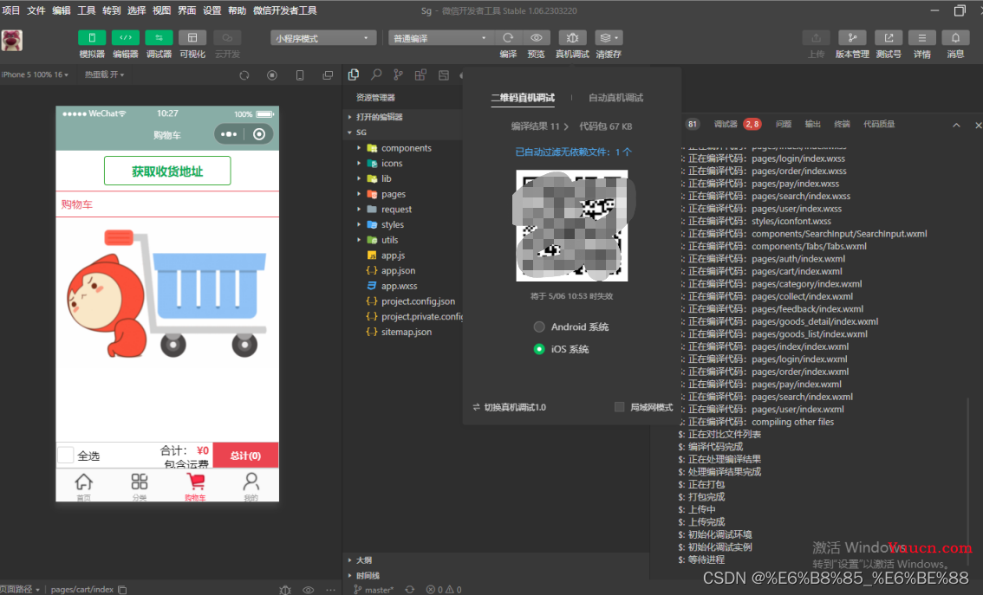Toggle the 调试器 debugger panel button

pyautogui.click(x=159, y=38)
